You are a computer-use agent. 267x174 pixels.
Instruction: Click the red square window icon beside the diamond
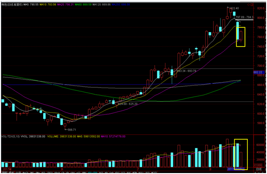252,5
